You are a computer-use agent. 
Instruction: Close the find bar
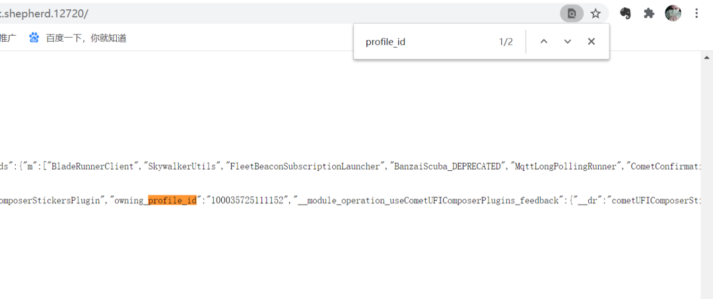tap(592, 42)
